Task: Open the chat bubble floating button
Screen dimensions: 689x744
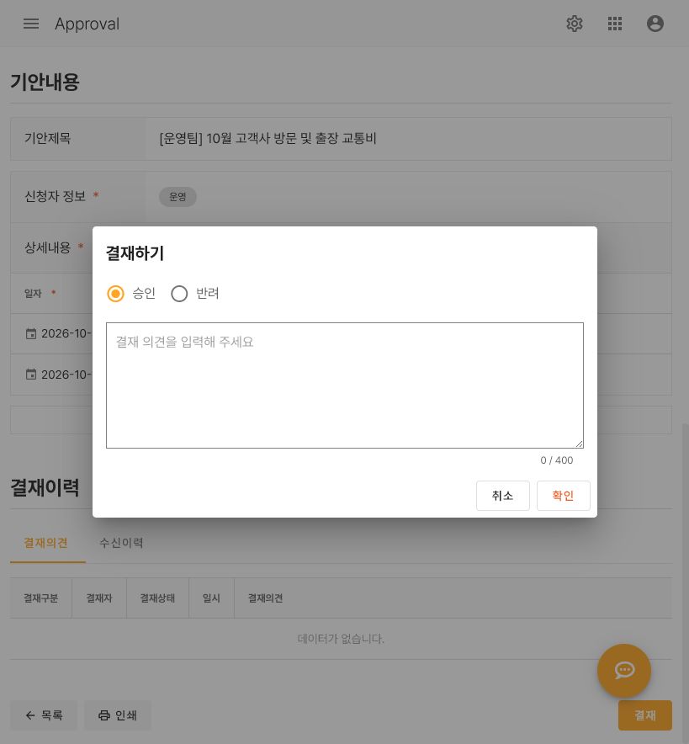Action: tap(623, 670)
